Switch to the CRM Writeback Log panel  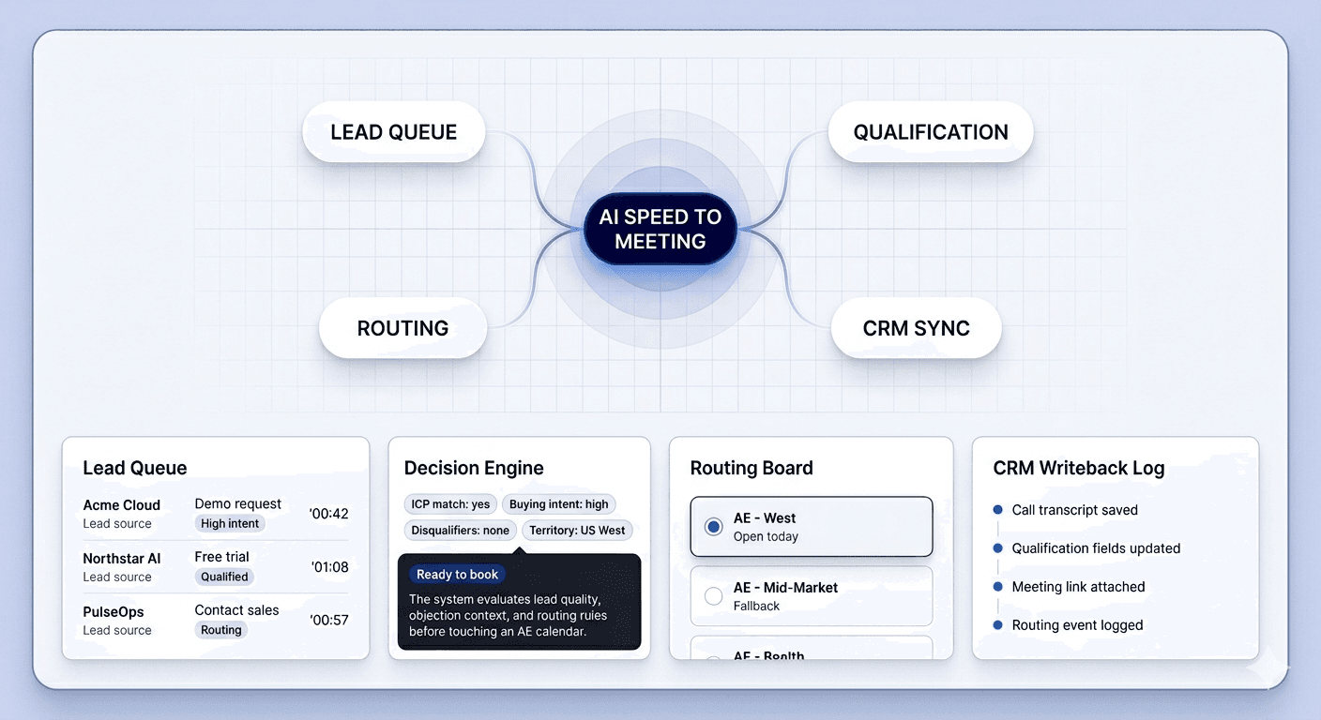[x=1078, y=468]
